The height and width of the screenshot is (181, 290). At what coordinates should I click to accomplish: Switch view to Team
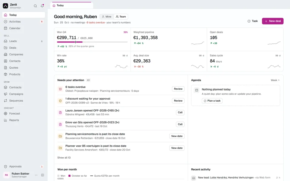coord(121,17)
